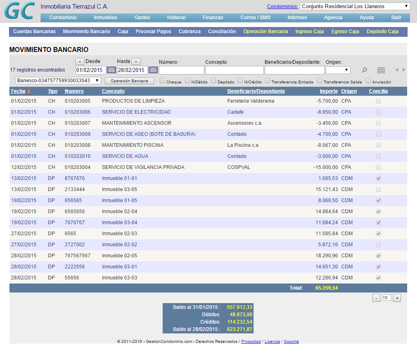Open the Agencia main menu
Image resolution: width=417 pixels, height=351 pixels.
[333, 18]
